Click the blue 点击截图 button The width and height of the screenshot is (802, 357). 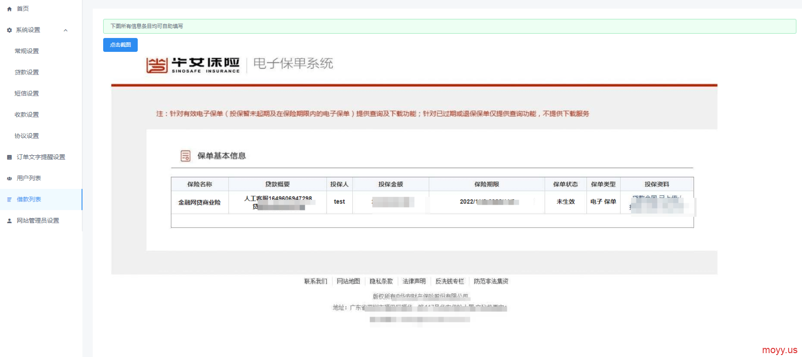point(120,45)
